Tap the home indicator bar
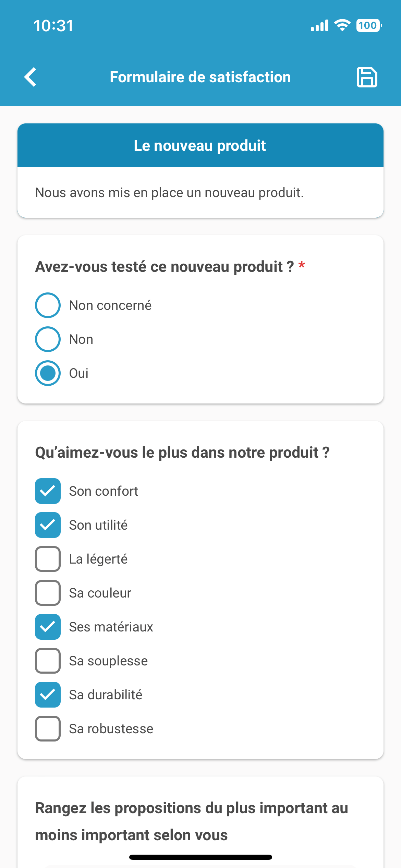 [x=200, y=857]
